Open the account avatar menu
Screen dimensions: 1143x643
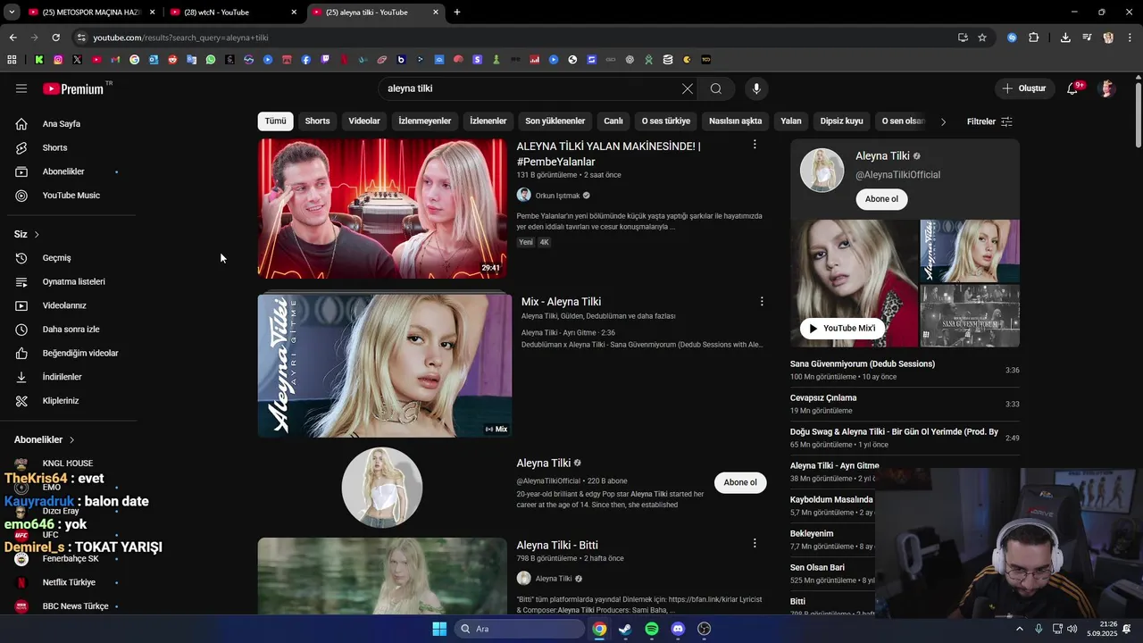1107,88
